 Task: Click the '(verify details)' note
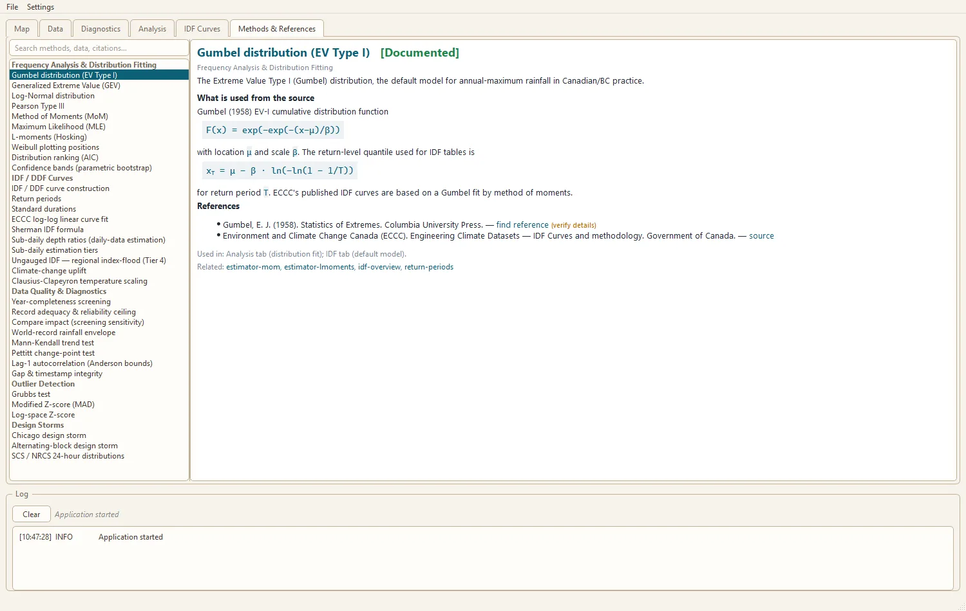[x=574, y=226]
